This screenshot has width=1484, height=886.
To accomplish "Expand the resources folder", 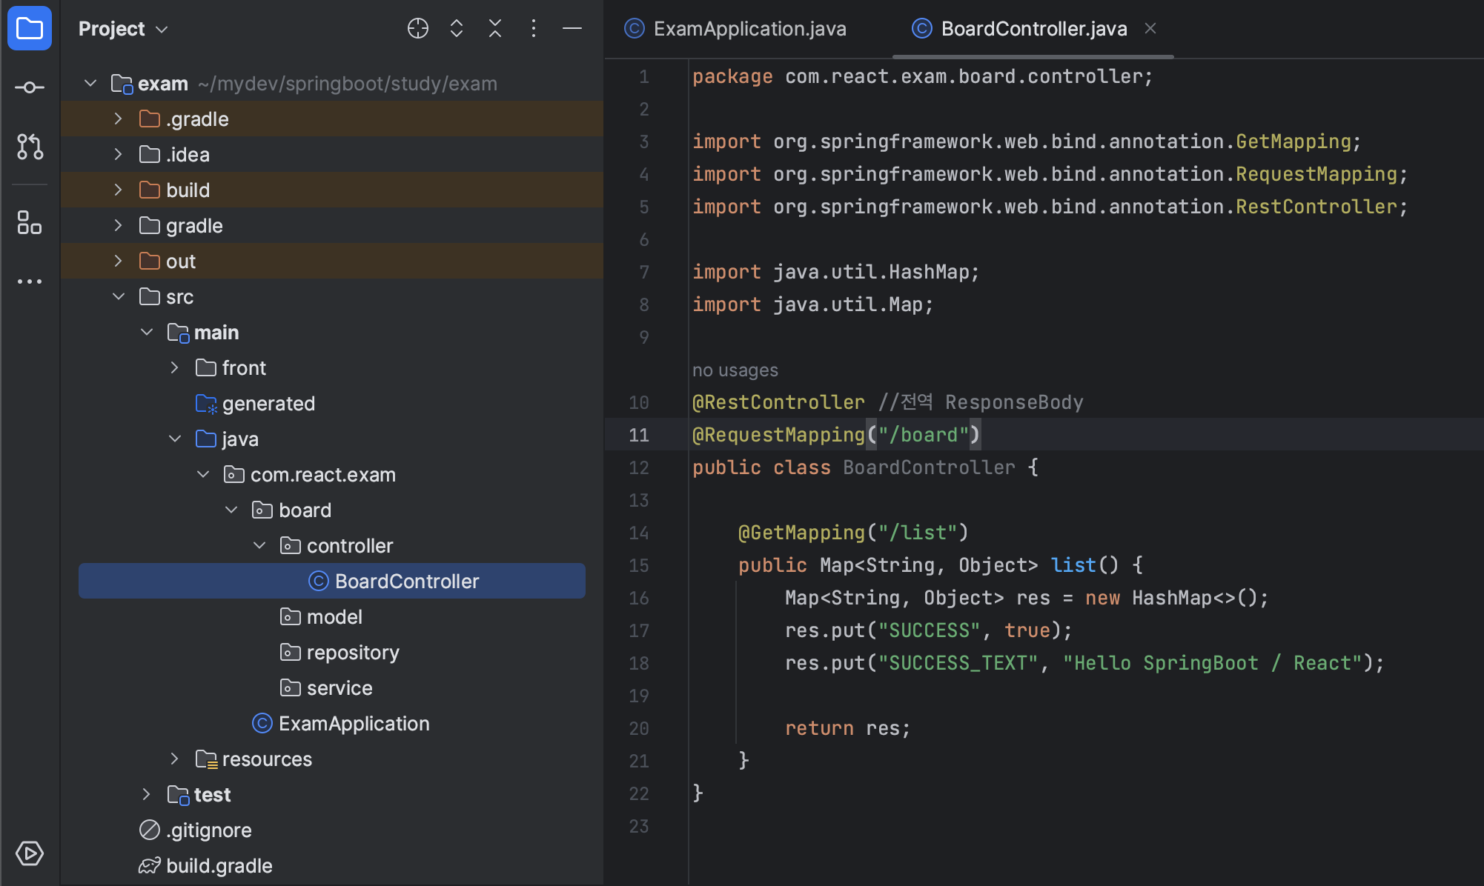I will [174, 759].
